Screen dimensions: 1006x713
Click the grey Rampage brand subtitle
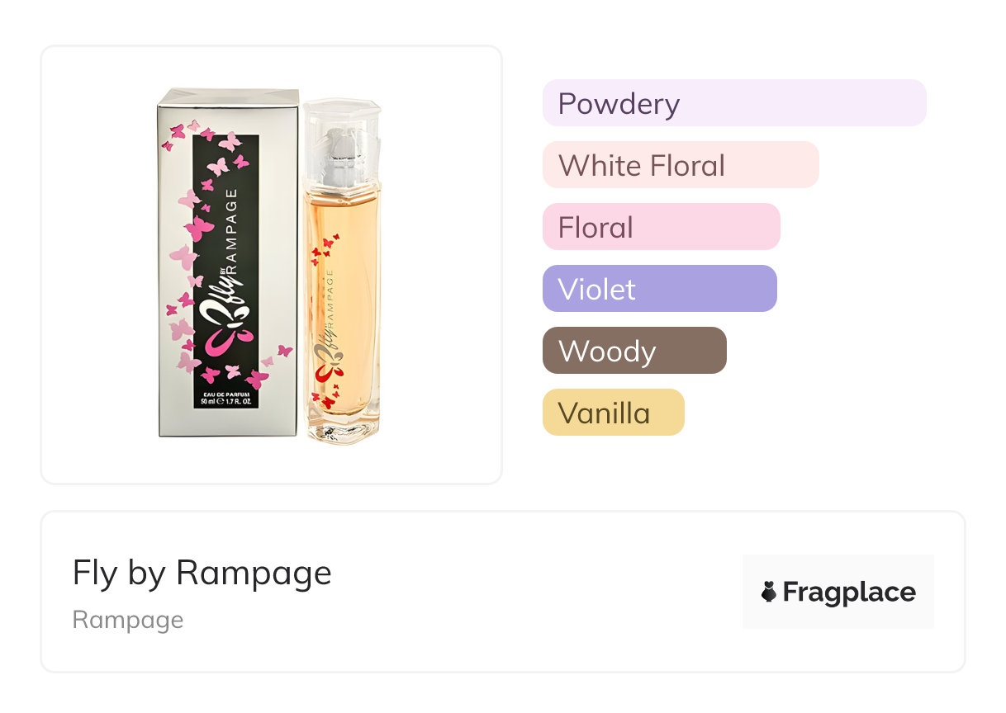click(128, 620)
